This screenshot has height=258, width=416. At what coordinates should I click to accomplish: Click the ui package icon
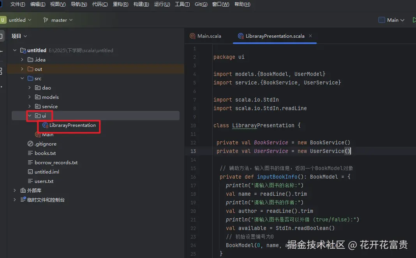pos(38,116)
